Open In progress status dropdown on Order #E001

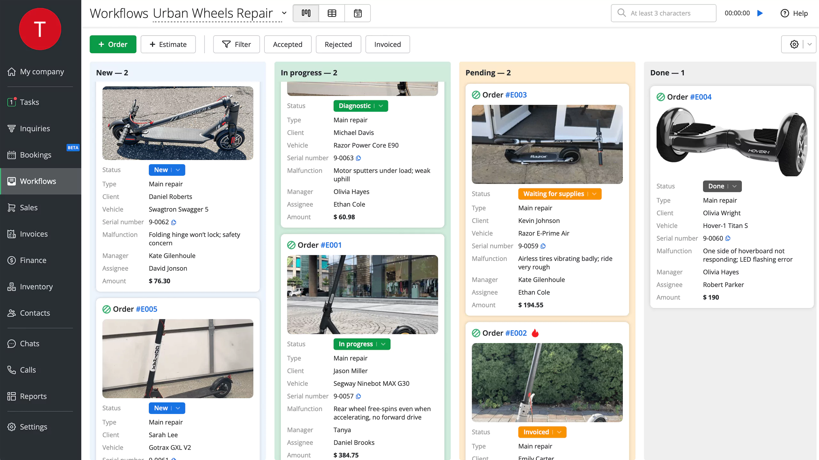362,344
